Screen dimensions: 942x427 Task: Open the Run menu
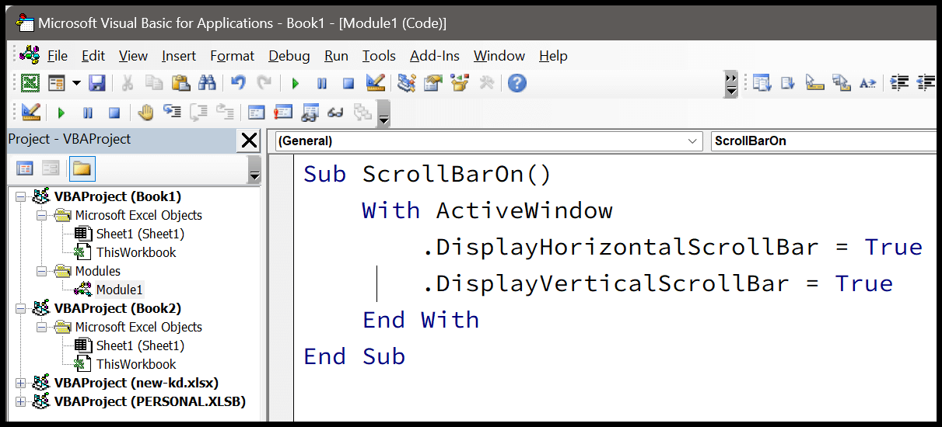(337, 56)
